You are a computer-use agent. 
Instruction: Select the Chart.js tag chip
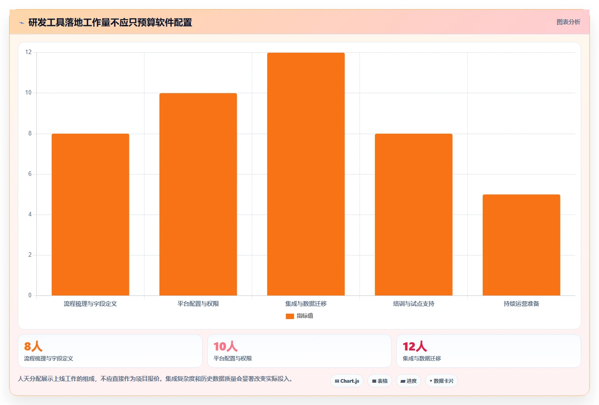(347, 381)
